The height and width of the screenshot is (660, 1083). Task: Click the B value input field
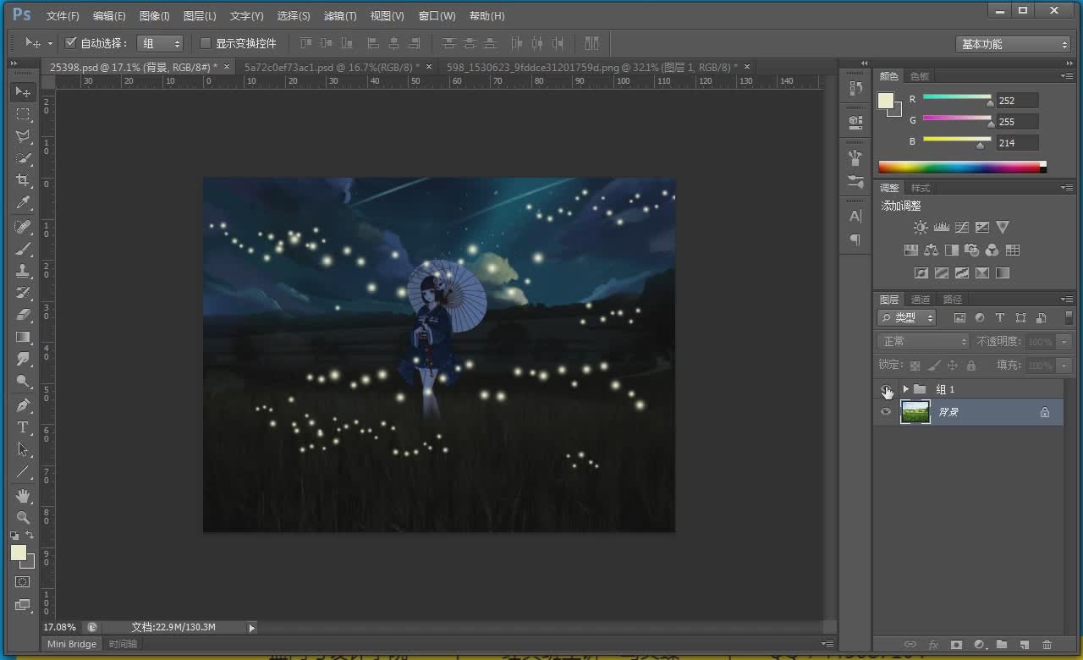(x=1018, y=143)
